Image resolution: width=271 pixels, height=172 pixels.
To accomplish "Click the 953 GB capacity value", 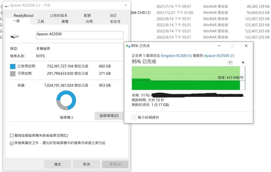I will pyautogui.click(x=105, y=85).
